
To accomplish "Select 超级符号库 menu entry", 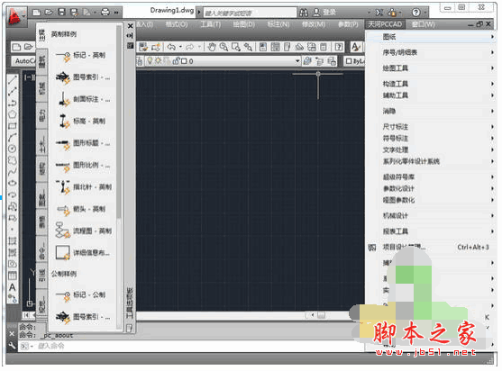I will (431, 176).
